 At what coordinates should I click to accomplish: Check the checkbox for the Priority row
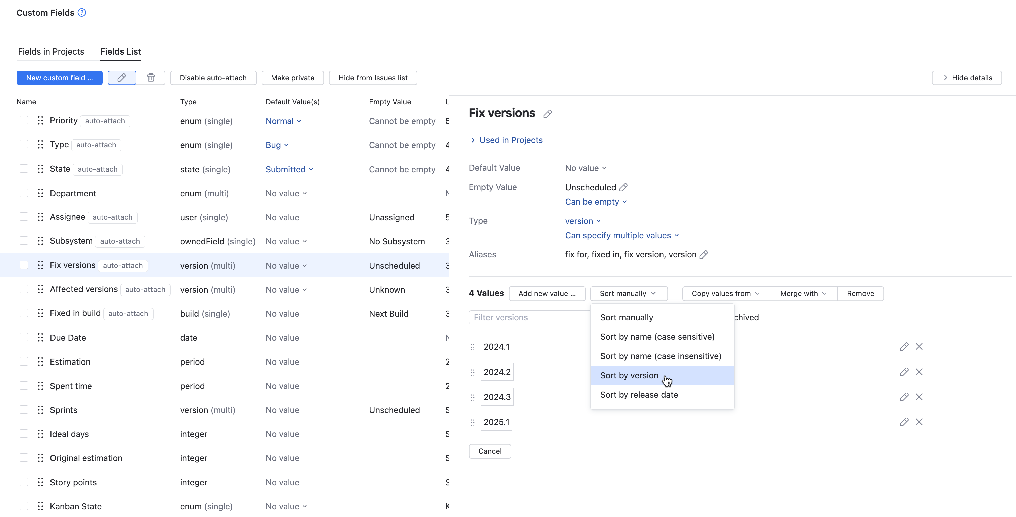[24, 120]
